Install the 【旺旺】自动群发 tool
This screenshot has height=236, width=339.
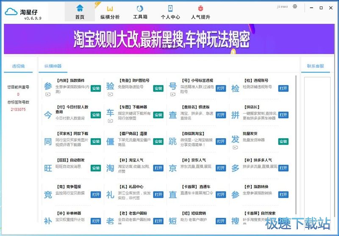96,168
